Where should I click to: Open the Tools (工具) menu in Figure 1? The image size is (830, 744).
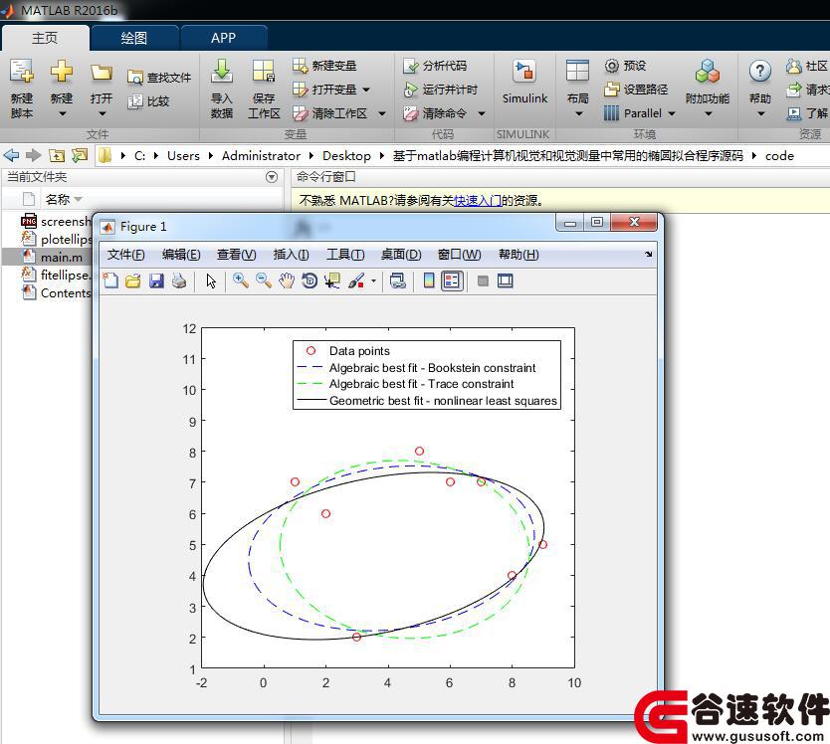point(345,255)
